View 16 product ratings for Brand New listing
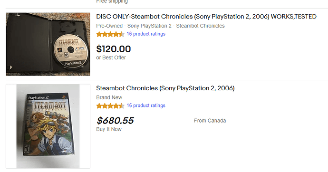The image size is (328, 172). pyautogui.click(x=146, y=105)
